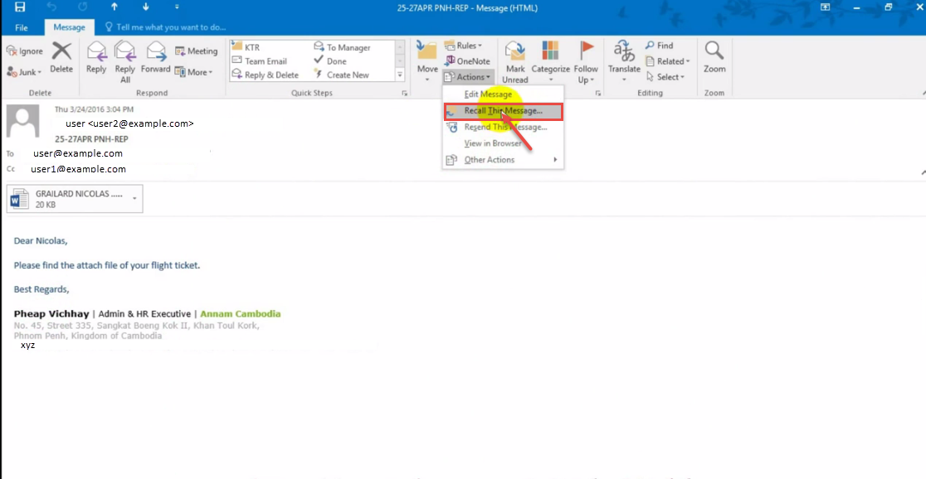Image resolution: width=926 pixels, height=479 pixels.
Task: Click the Meeting button
Action: [x=196, y=51]
